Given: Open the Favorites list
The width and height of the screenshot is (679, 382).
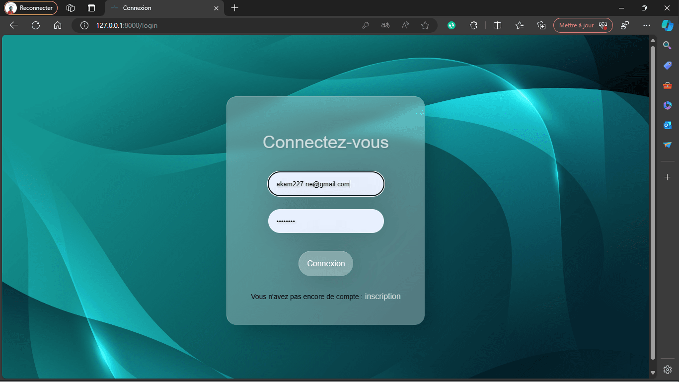Looking at the screenshot, I should pyautogui.click(x=520, y=25).
